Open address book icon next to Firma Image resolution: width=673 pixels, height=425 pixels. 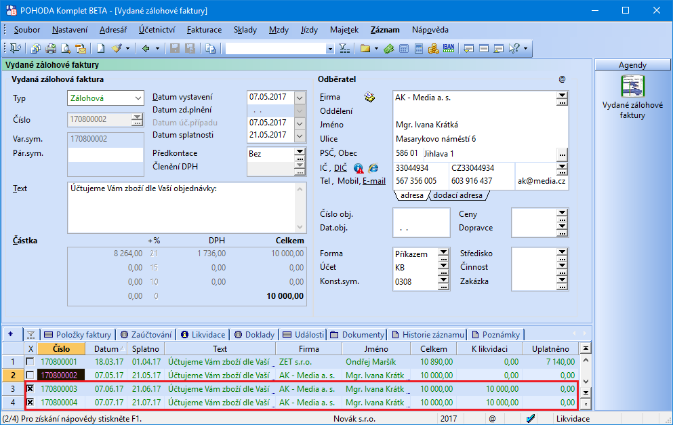(x=369, y=98)
